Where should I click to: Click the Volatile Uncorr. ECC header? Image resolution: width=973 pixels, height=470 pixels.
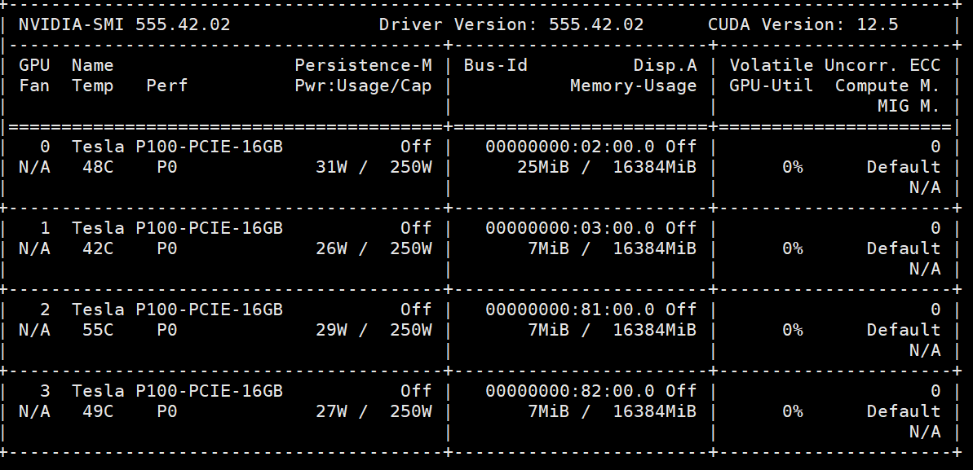click(x=834, y=65)
